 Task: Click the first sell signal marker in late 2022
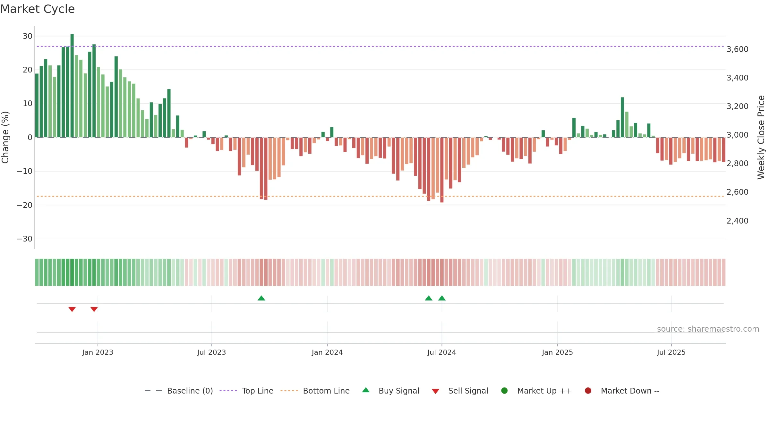pyautogui.click(x=72, y=309)
